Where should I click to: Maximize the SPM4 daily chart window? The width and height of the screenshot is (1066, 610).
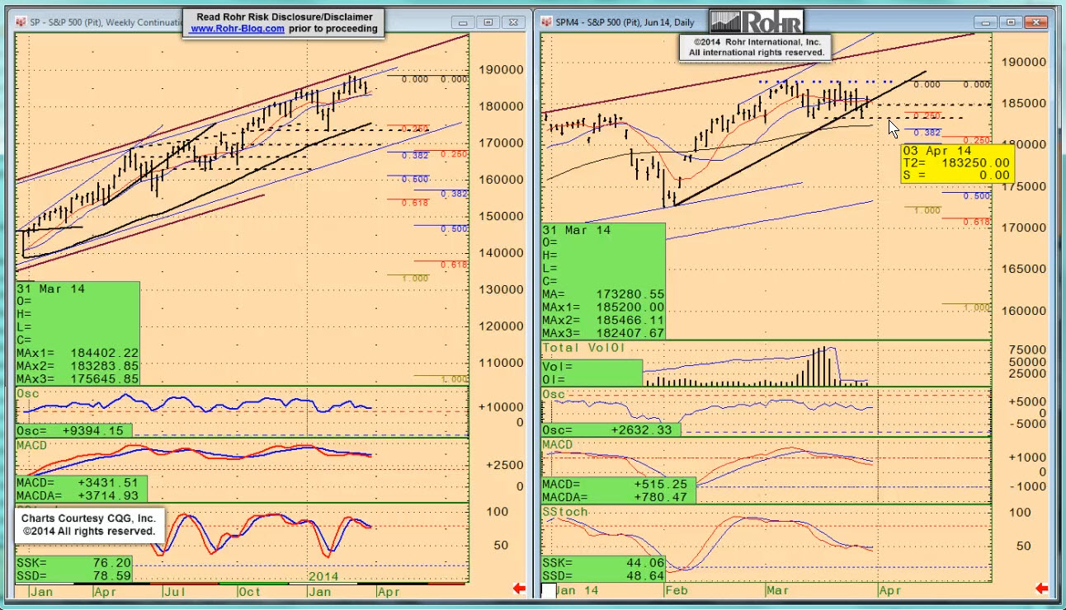click(x=1012, y=22)
